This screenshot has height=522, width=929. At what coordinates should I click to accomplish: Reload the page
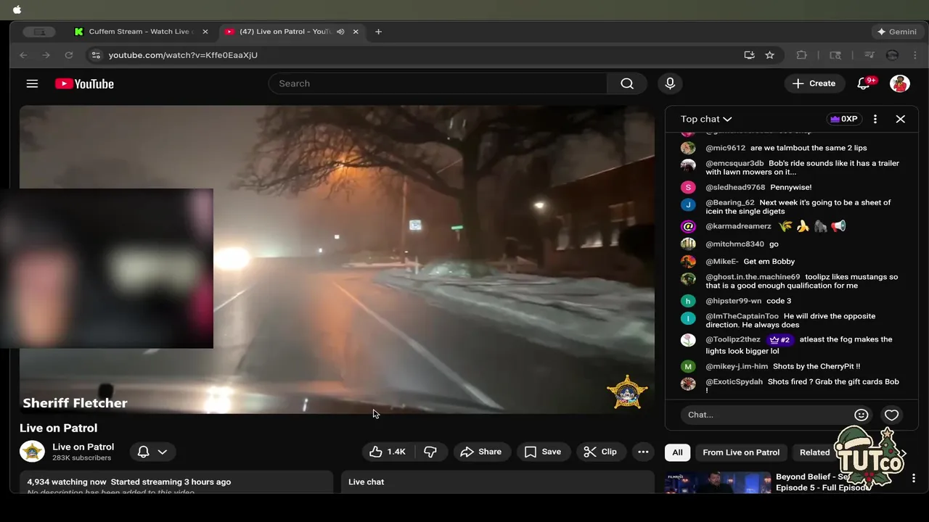[x=69, y=55]
